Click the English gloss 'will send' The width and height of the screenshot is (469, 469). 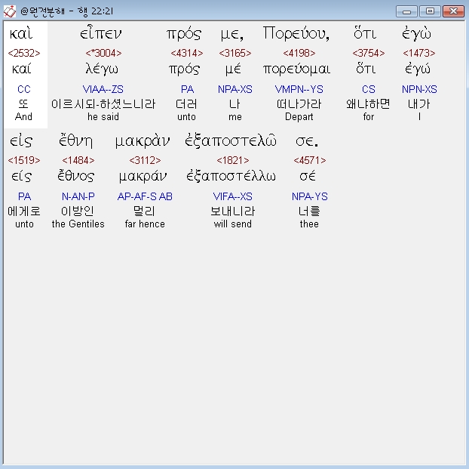pyautogui.click(x=233, y=224)
